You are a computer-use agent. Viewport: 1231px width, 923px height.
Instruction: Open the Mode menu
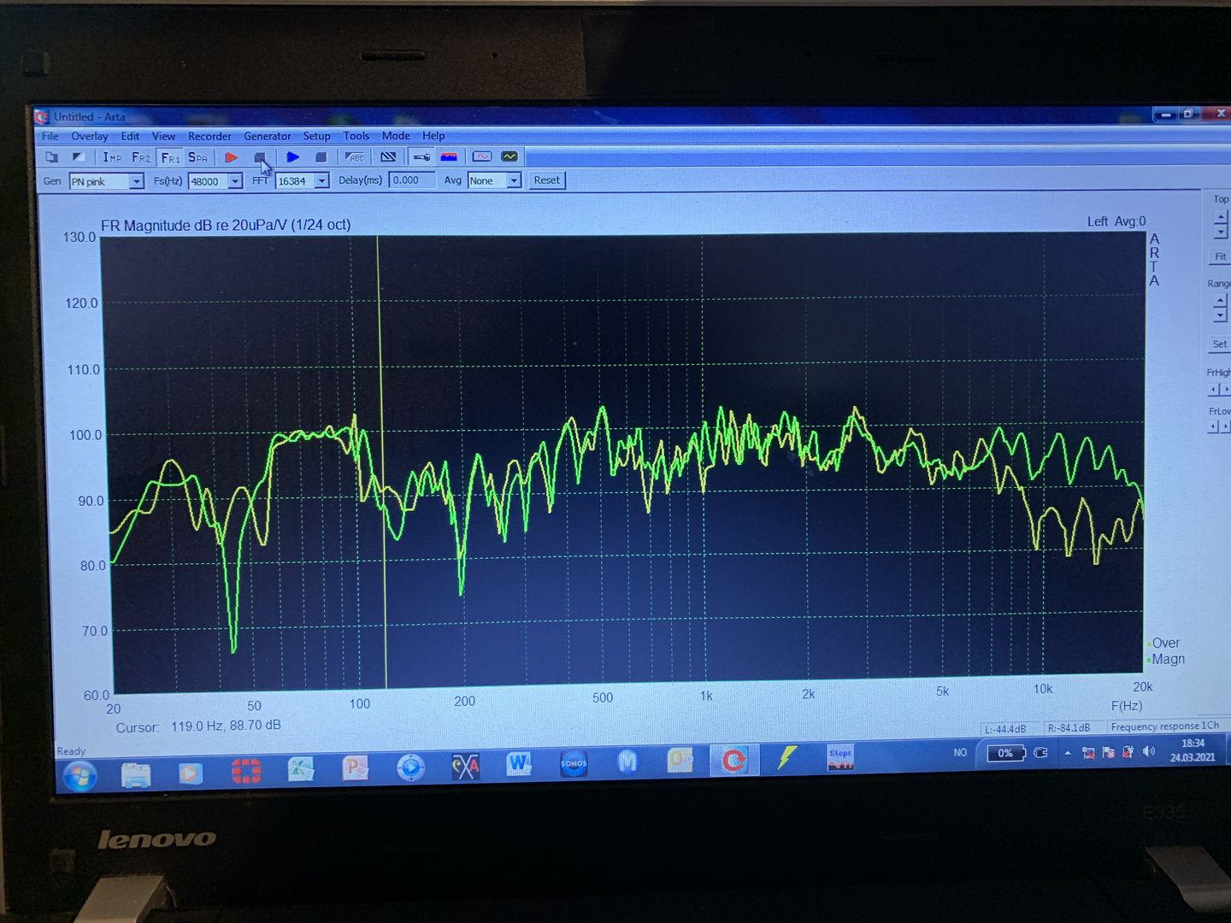[396, 136]
